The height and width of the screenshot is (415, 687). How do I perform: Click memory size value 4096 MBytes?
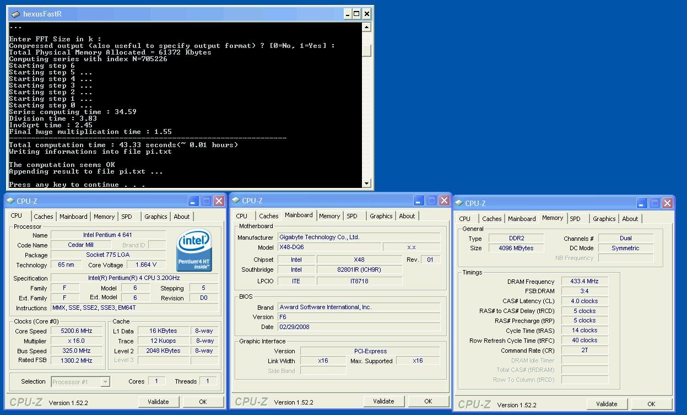(516, 248)
